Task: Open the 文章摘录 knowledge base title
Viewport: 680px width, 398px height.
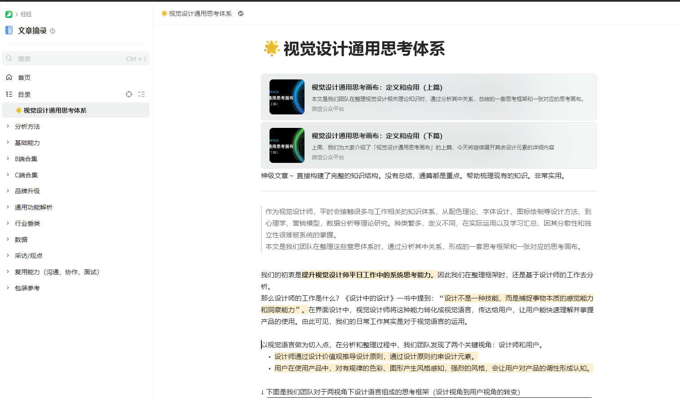Action: pos(32,31)
